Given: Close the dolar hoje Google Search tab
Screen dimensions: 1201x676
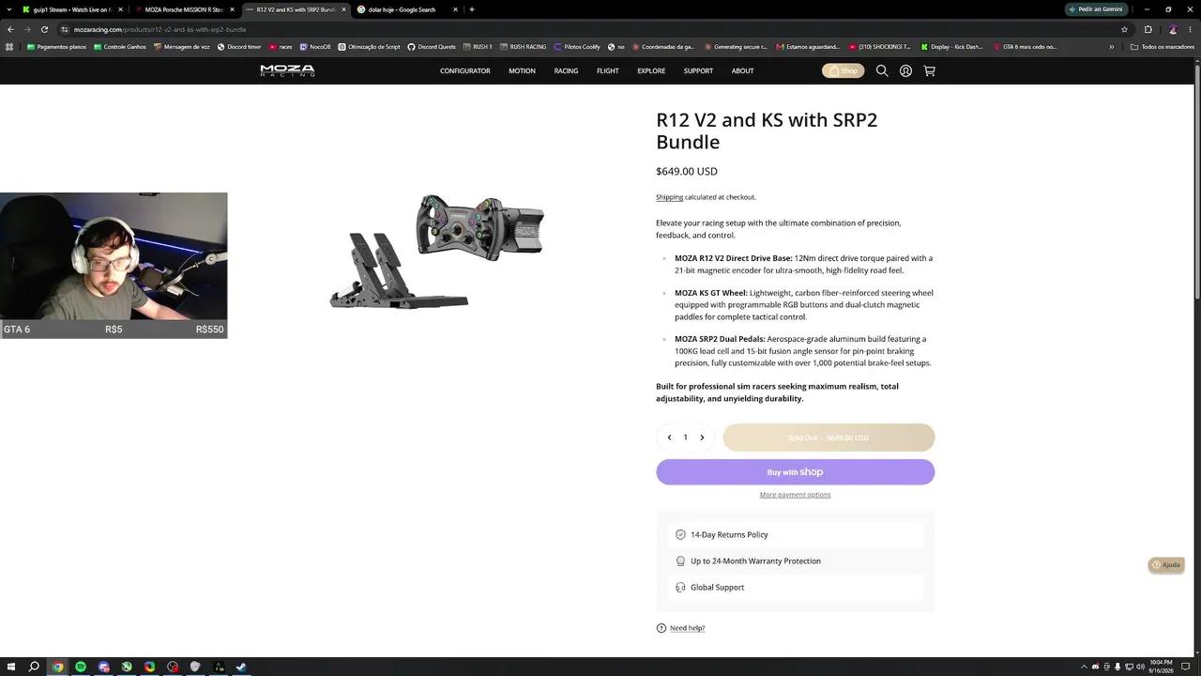Looking at the screenshot, I should point(455,9).
